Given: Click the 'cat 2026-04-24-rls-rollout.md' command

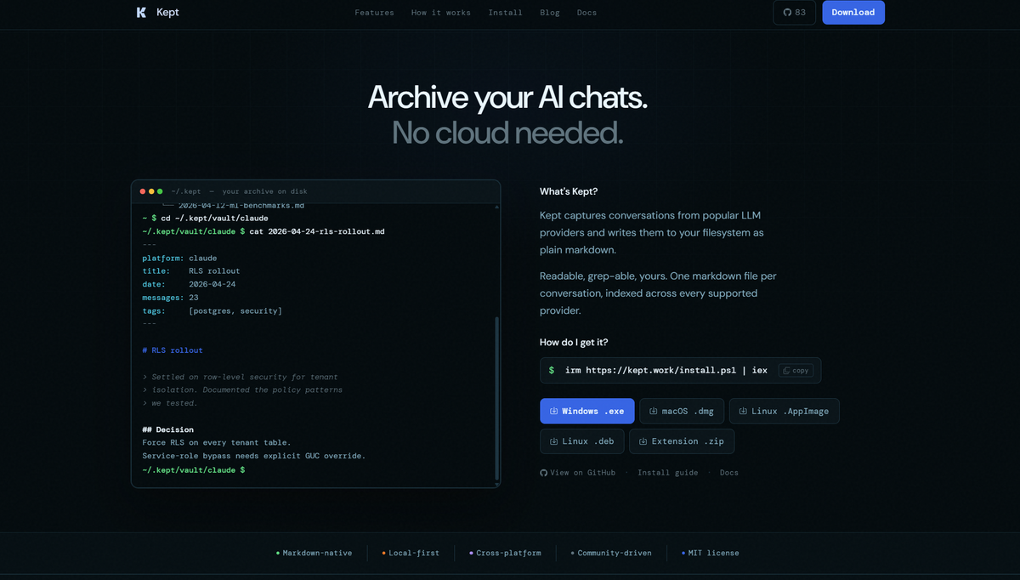Looking at the screenshot, I should click(x=317, y=231).
